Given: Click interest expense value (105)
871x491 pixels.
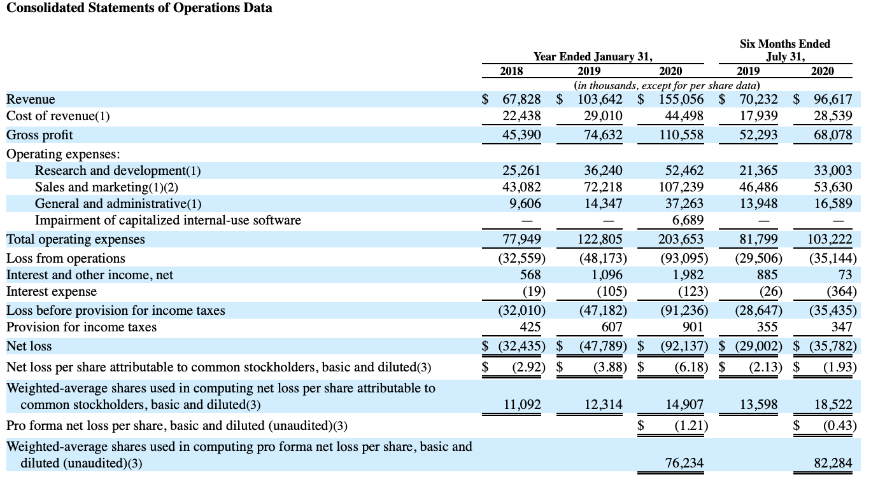Looking at the screenshot, I should (611, 291).
